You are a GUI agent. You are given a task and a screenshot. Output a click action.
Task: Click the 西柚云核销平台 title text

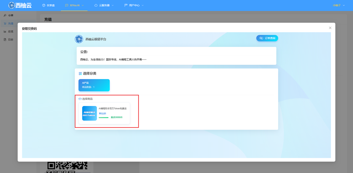coord(96,39)
